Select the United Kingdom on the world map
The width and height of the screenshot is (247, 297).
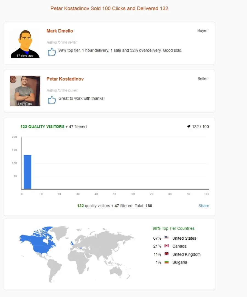[x=72, y=243]
